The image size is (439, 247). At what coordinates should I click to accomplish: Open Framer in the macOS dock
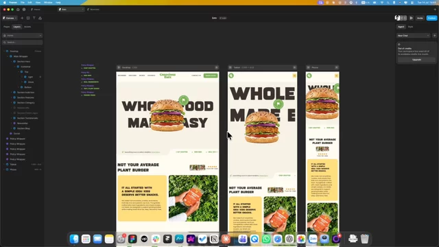tap(167, 239)
